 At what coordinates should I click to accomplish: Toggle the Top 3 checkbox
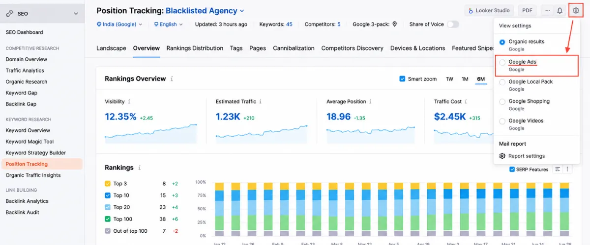(108, 184)
